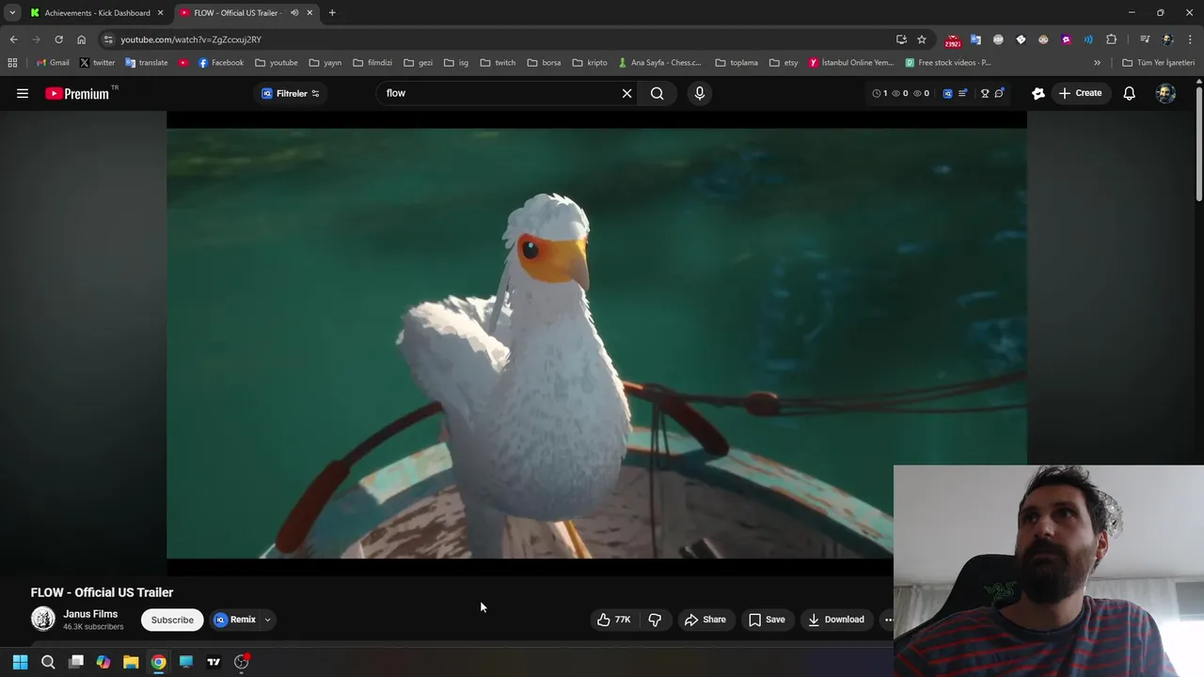Mute the FLOW tab audio icon
The width and height of the screenshot is (1204, 677).
coord(294,13)
